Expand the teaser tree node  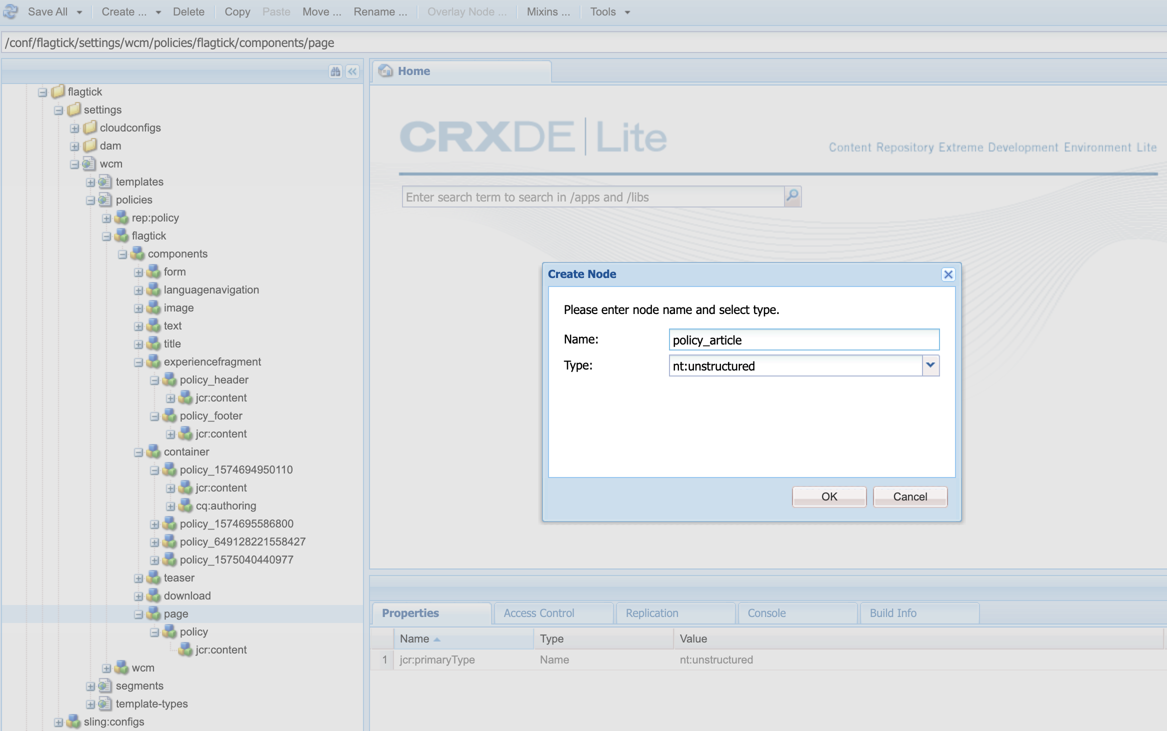[138, 578]
